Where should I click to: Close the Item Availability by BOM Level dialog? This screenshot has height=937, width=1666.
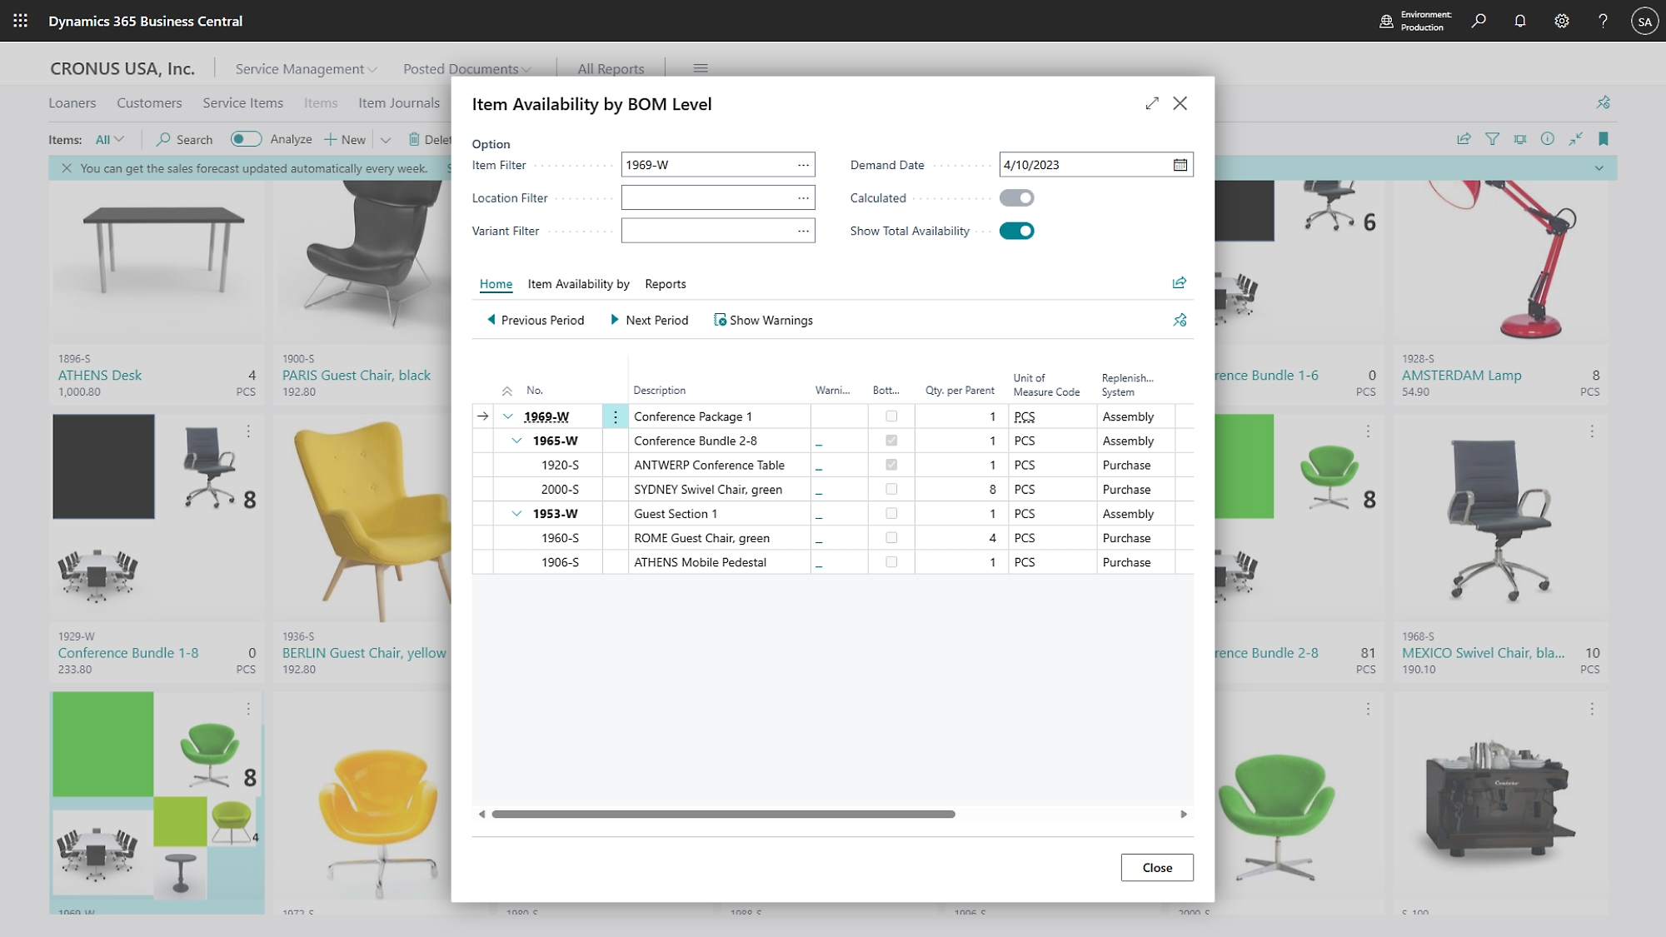click(x=1180, y=103)
